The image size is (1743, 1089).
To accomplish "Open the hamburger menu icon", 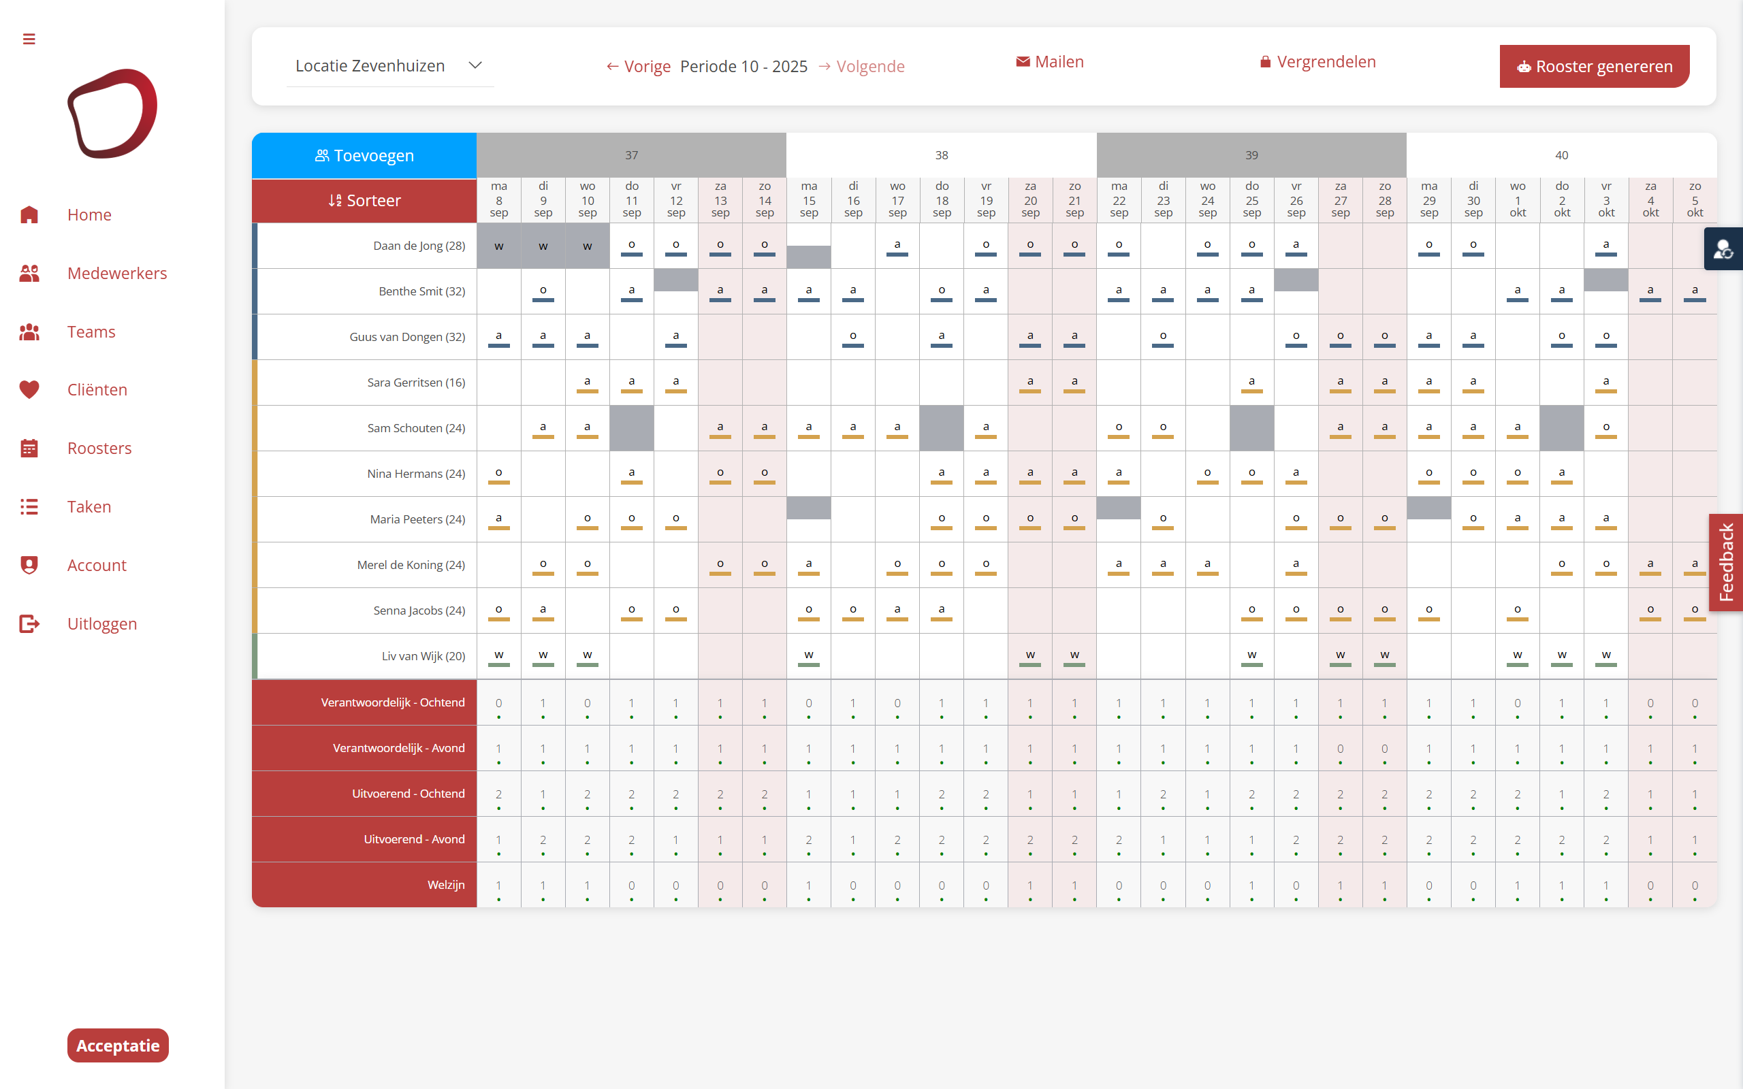I will (x=29, y=39).
